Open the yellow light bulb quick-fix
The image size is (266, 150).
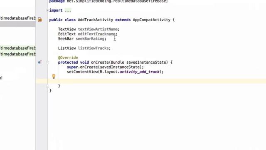[x=54, y=76]
